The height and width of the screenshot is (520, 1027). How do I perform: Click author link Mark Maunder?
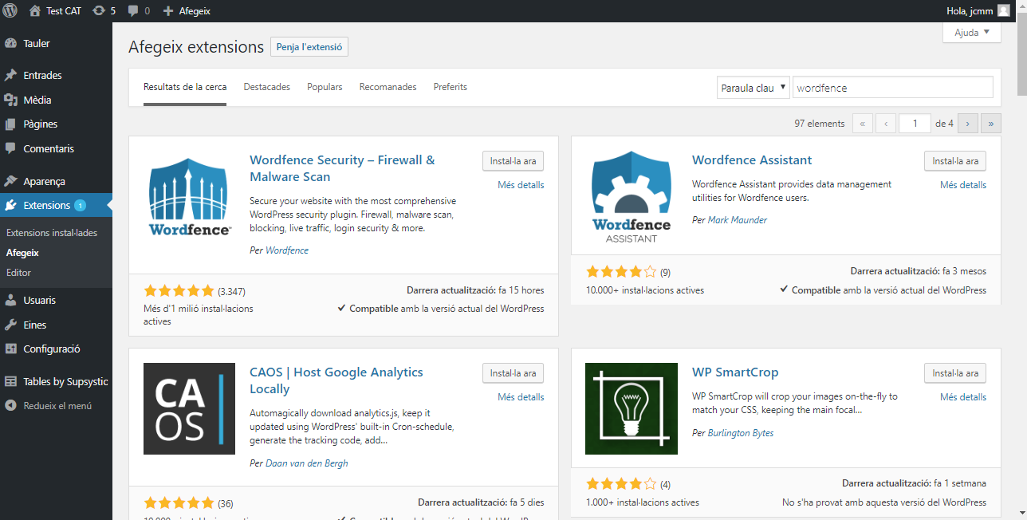click(x=738, y=220)
